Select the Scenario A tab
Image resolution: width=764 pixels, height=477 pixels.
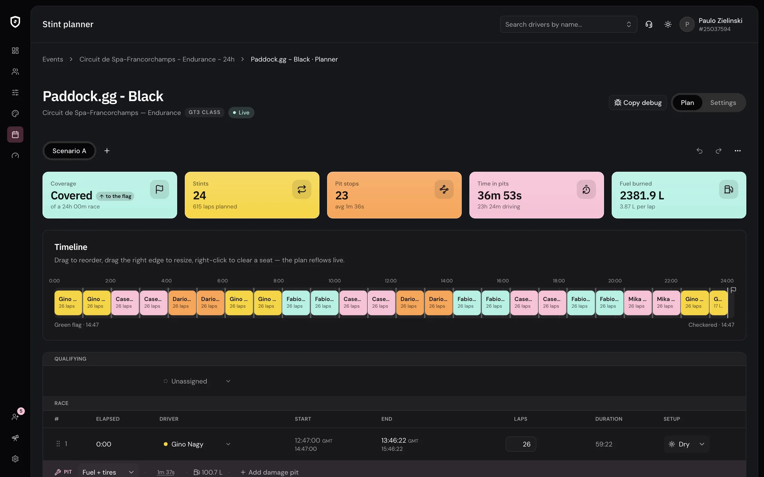coord(69,151)
